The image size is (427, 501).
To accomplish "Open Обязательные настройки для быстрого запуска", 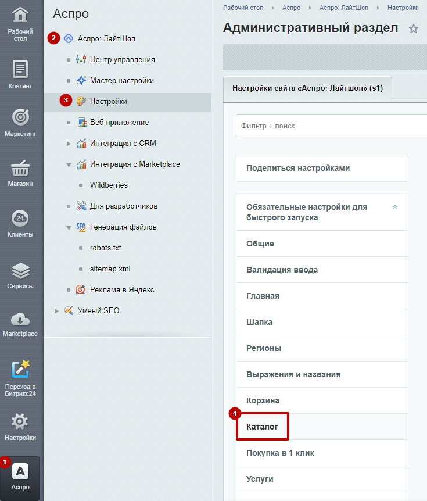I will click(x=322, y=212).
